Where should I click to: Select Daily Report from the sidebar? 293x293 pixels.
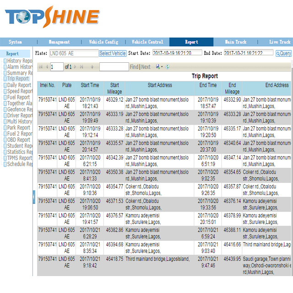tap(19, 85)
